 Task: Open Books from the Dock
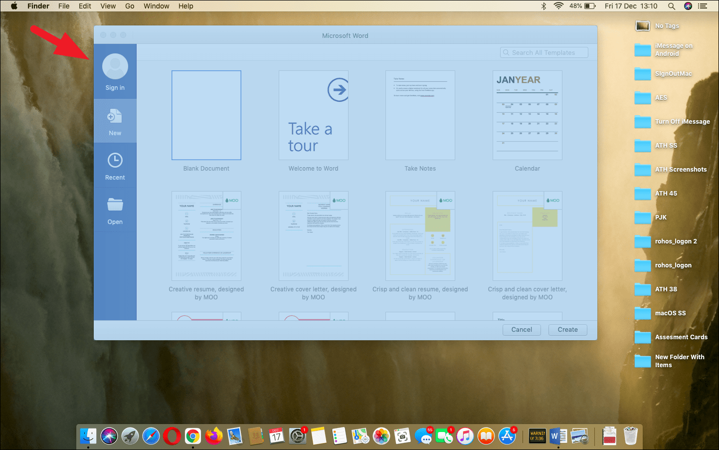point(486,437)
